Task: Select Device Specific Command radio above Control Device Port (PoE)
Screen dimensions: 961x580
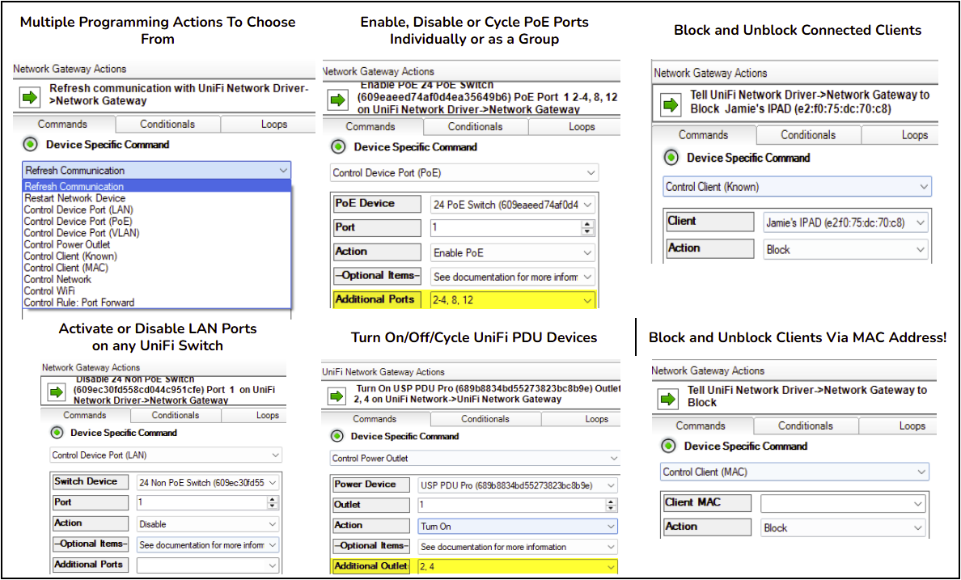Action: point(337,147)
